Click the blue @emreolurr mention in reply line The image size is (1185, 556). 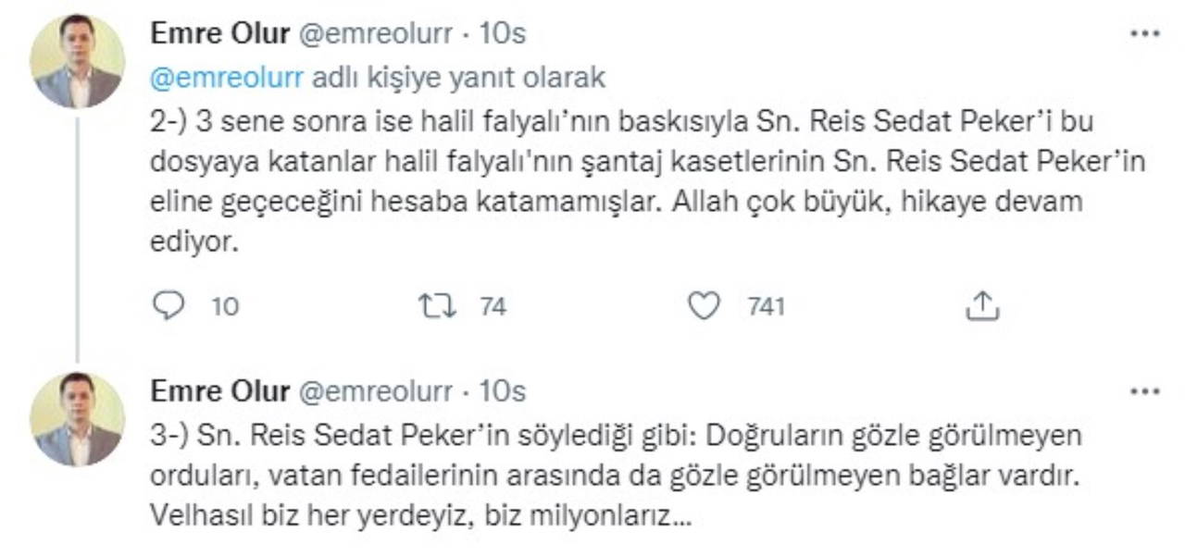pos(226,78)
